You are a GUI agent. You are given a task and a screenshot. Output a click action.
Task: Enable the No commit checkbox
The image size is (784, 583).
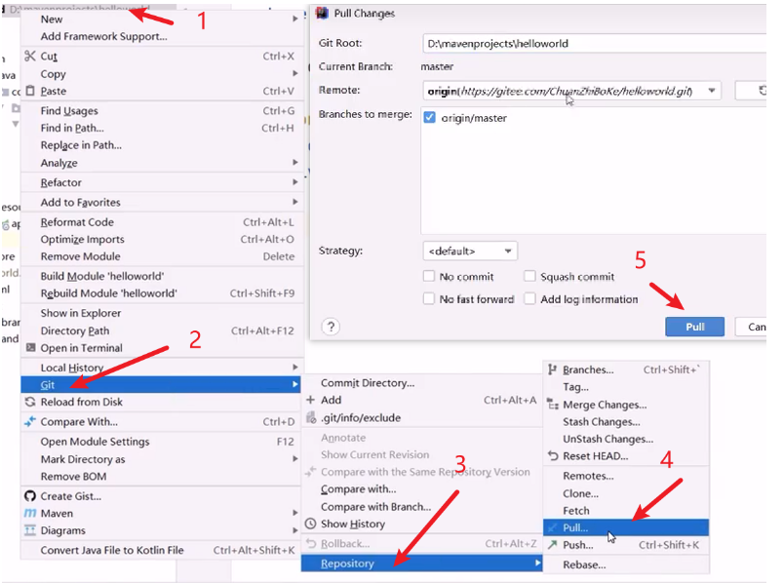428,276
